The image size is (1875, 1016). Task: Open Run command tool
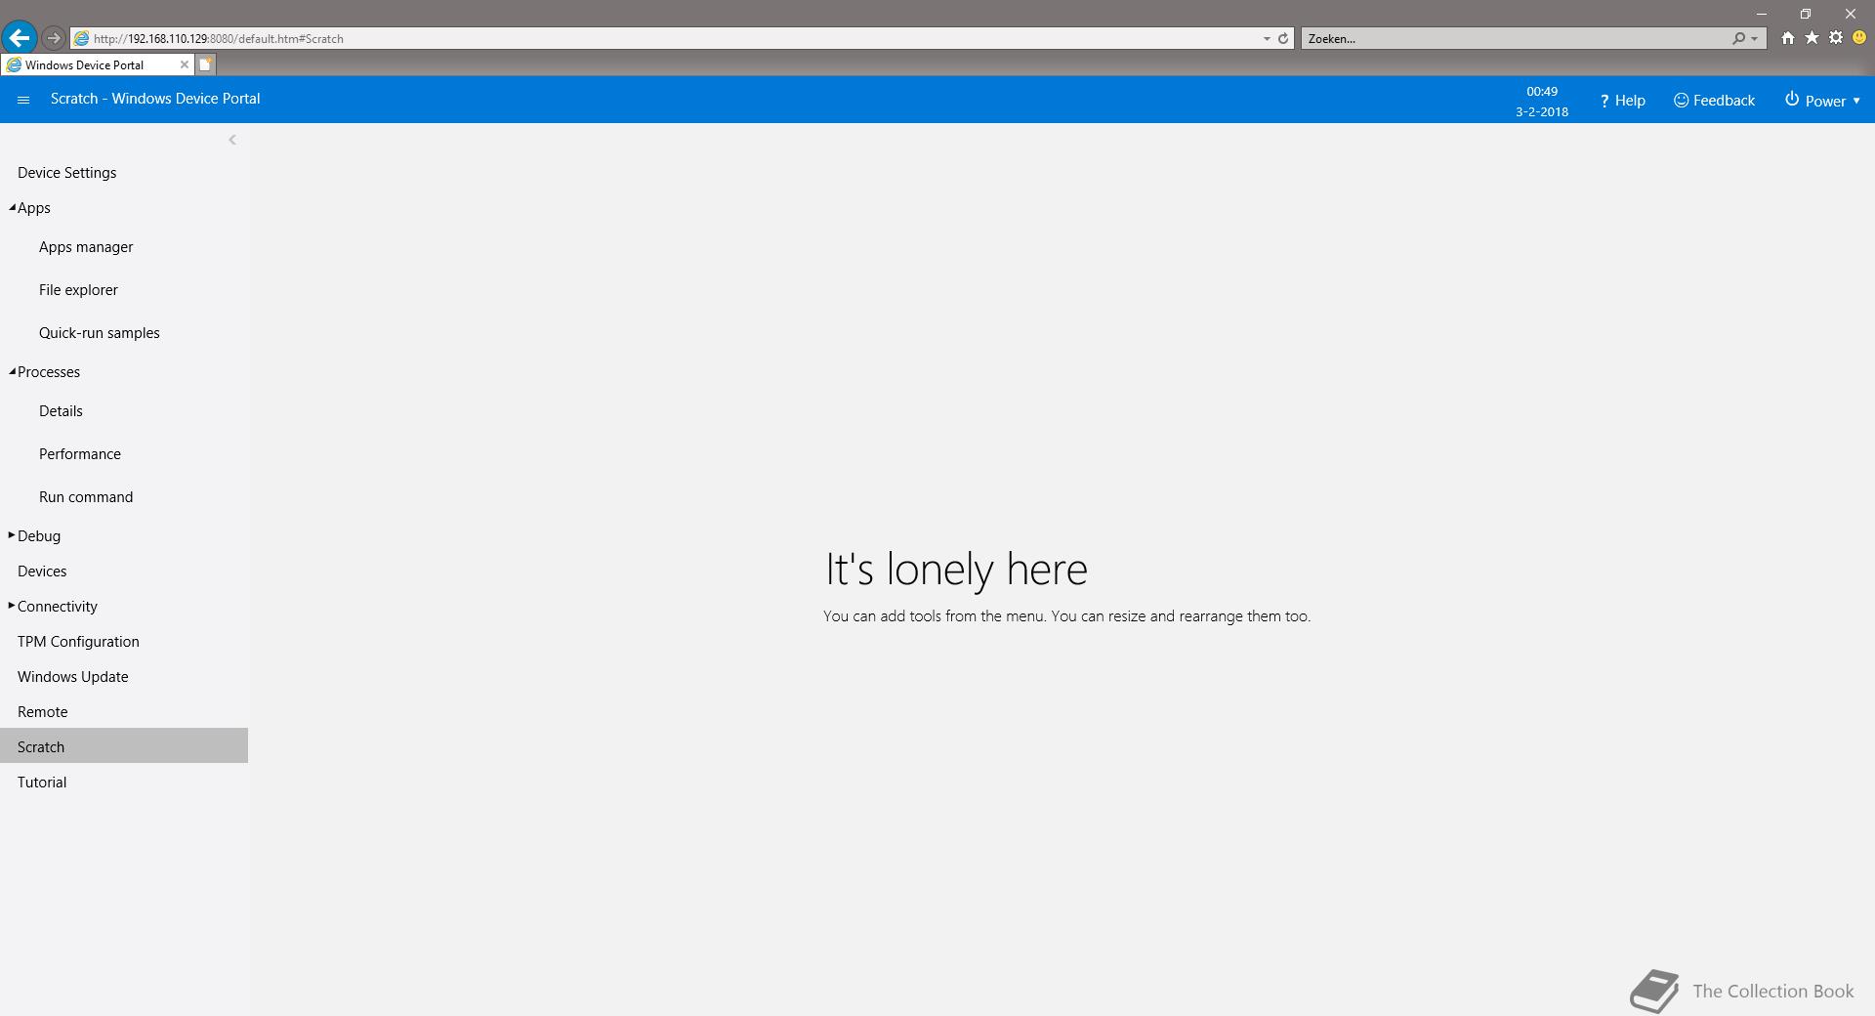point(86,497)
